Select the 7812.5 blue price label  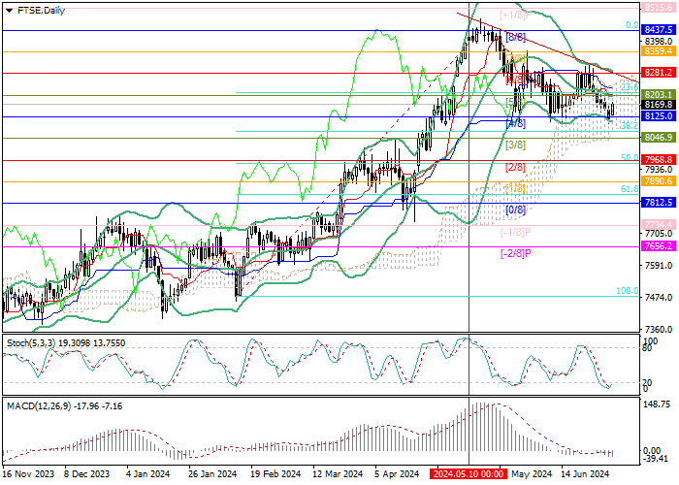[x=659, y=203]
